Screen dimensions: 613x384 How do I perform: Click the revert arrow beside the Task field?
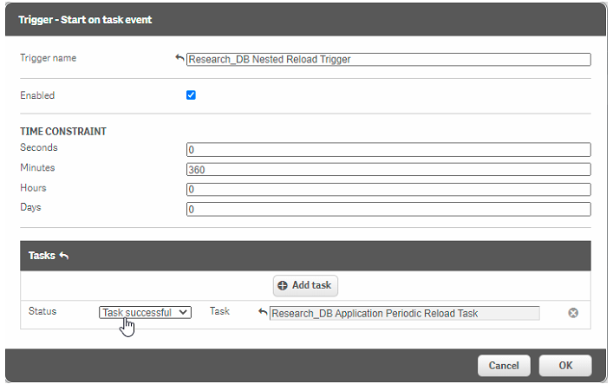[263, 312]
